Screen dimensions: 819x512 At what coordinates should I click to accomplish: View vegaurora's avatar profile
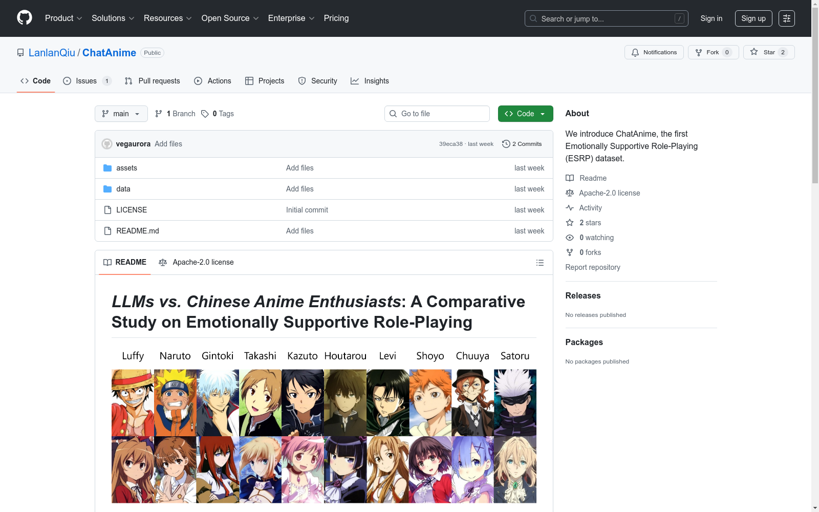pos(107,144)
